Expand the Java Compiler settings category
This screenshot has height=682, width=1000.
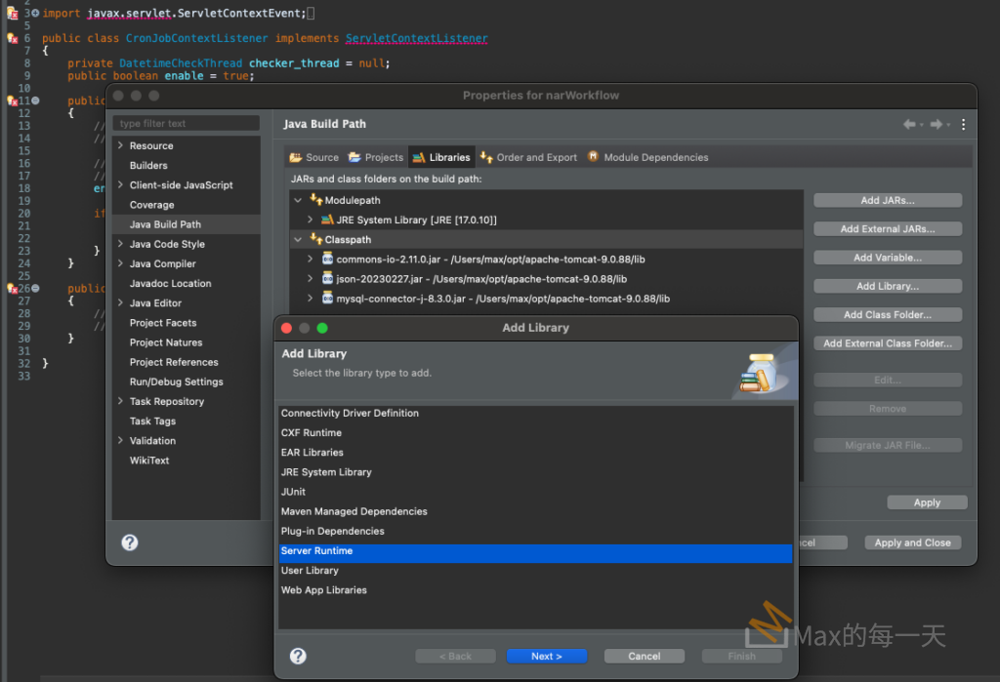[x=120, y=263]
